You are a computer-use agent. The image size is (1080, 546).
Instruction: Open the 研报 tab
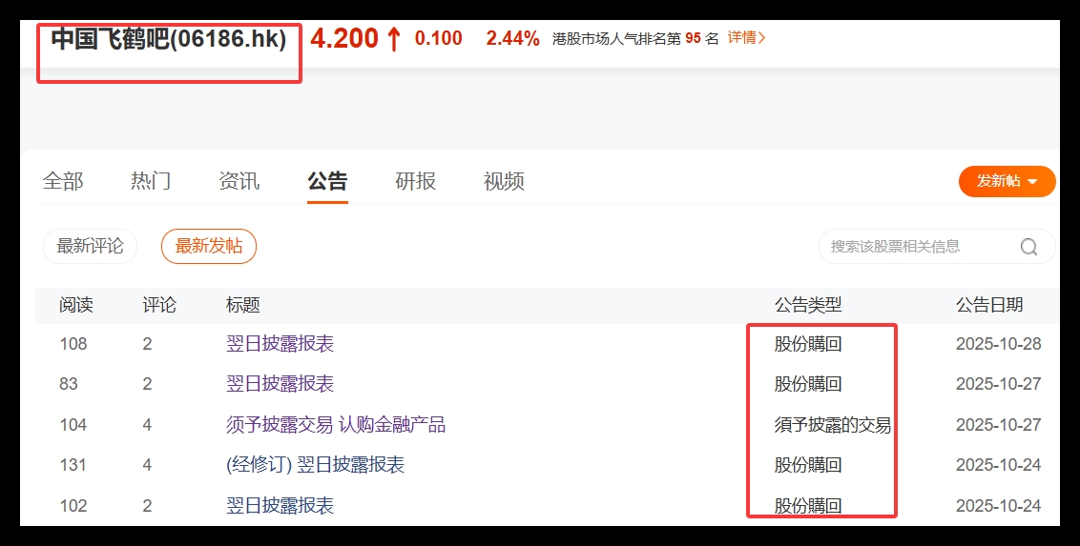tap(415, 181)
